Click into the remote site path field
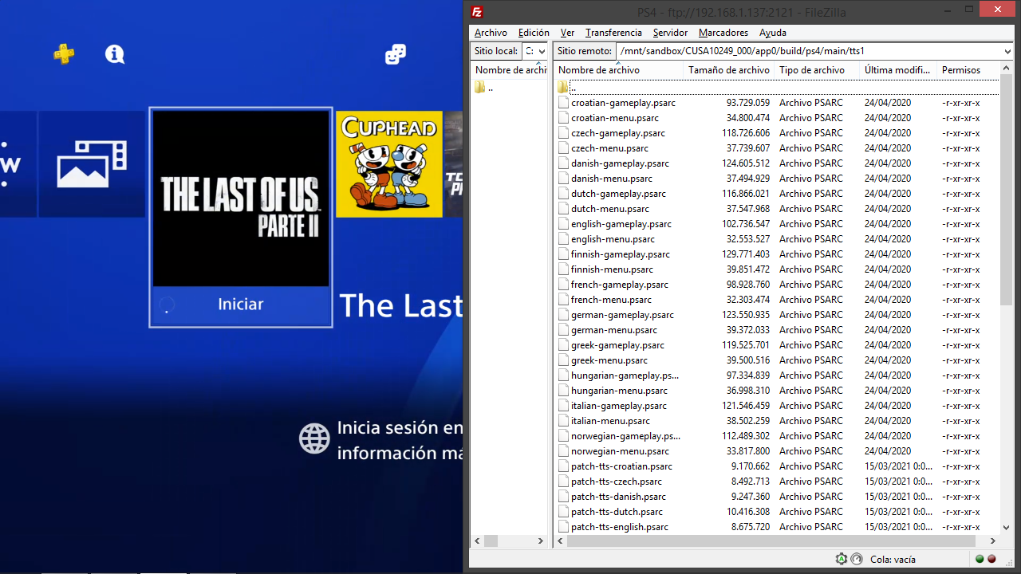 pos(809,51)
